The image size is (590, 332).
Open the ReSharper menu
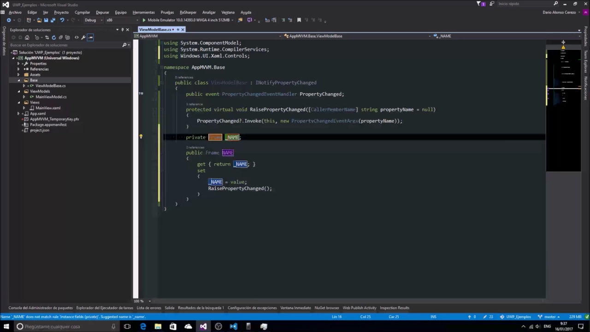[x=188, y=12]
